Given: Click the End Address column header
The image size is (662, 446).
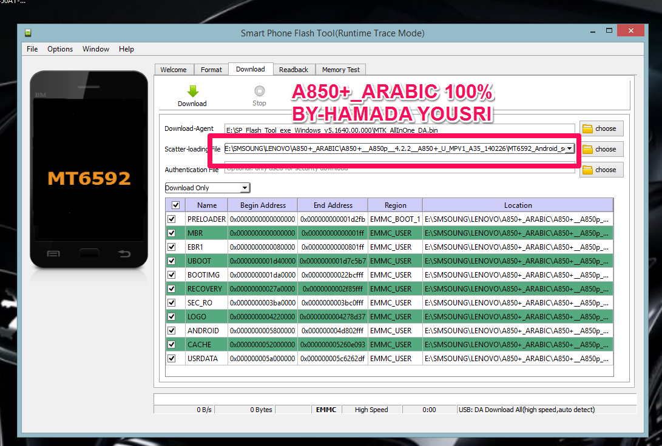Looking at the screenshot, I should pos(333,205).
